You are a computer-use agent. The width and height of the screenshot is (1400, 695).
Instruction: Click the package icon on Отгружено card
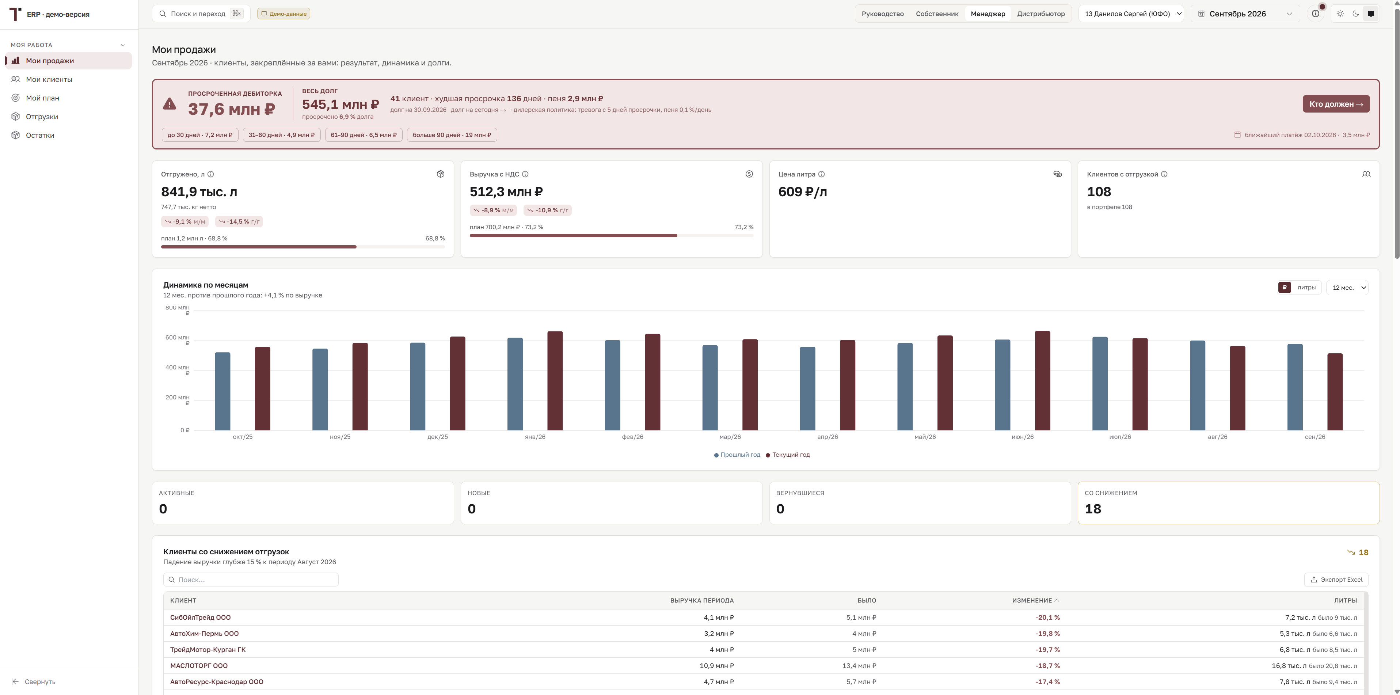click(x=440, y=174)
